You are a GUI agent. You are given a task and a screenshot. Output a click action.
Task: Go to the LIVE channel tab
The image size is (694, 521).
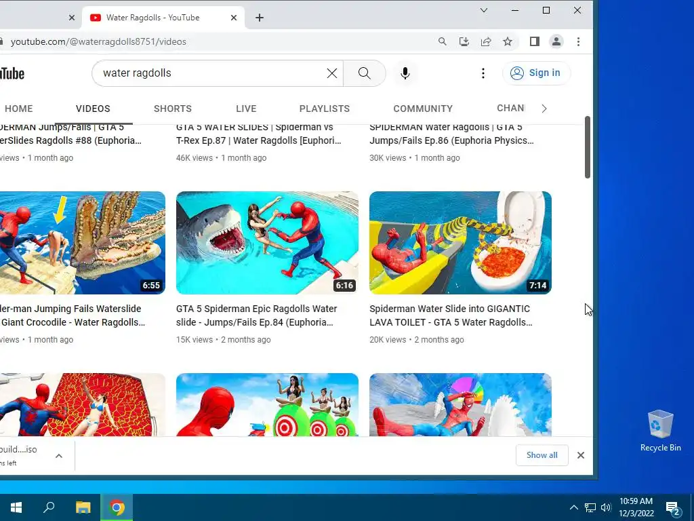coord(246,109)
